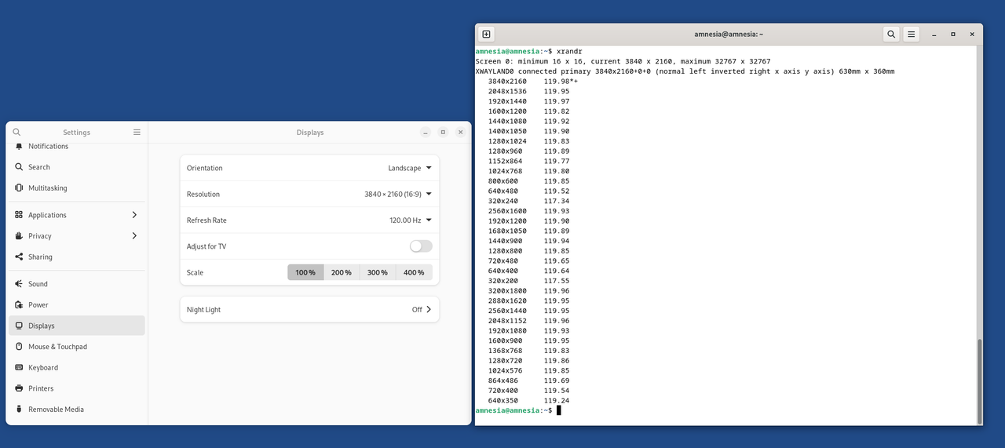Click the Multitasking icon in sidebar
The image size is (1005, 448).
tap(19, 188)
